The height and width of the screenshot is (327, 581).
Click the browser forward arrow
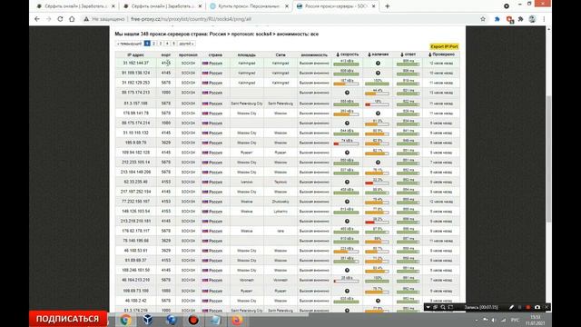click(48, 19)
